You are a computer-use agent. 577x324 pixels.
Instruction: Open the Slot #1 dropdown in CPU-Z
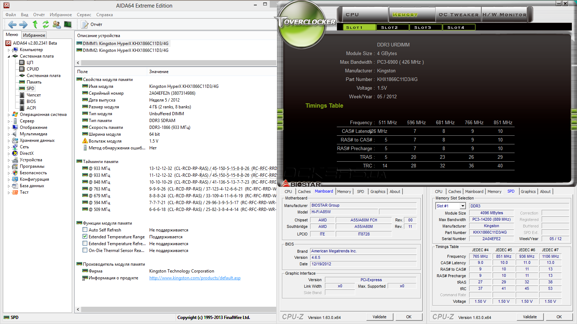(463, 206)
